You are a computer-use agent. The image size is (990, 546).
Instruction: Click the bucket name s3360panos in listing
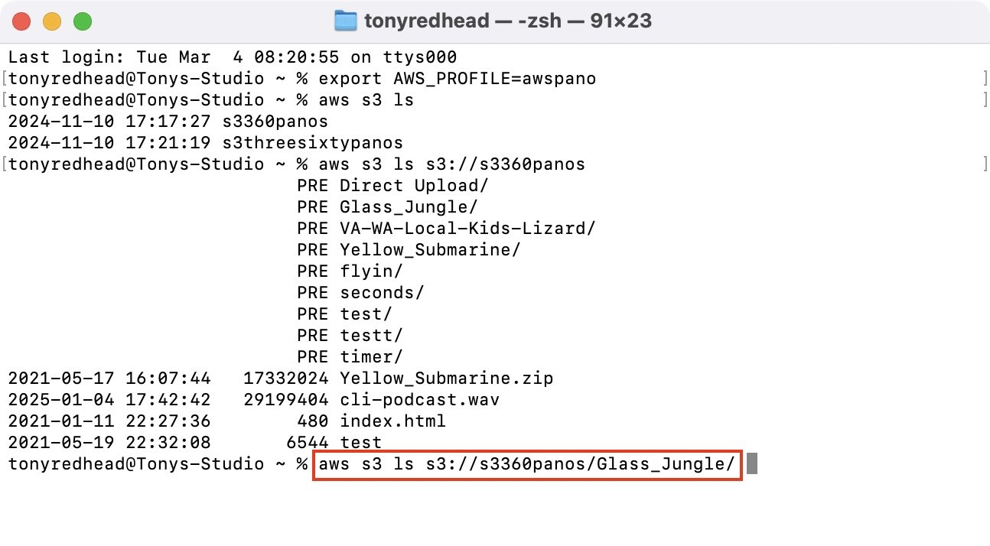point(275,121)
